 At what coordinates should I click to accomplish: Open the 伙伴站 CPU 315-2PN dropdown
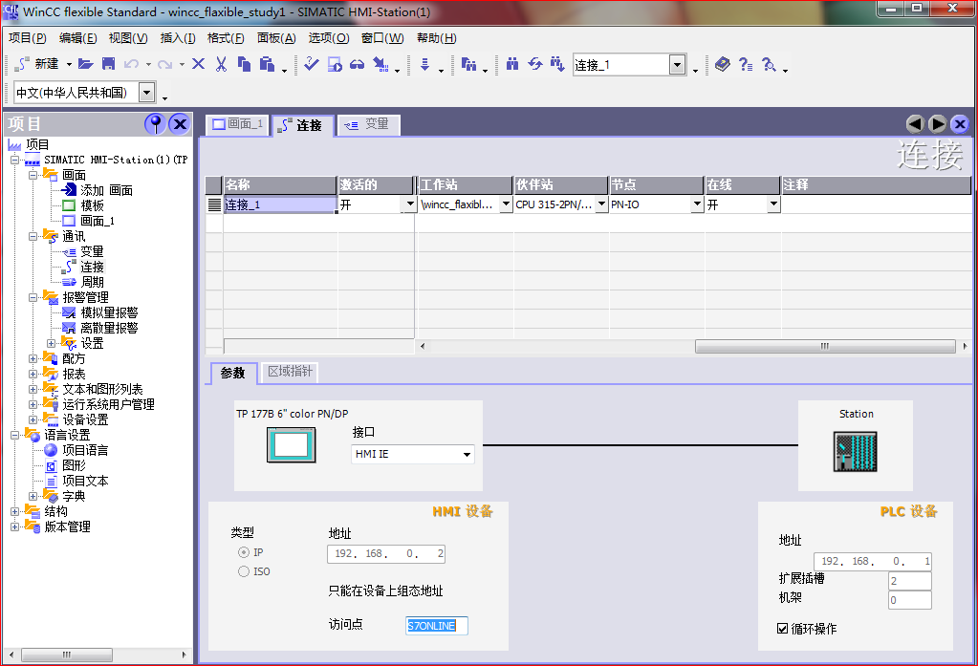[602, 204]
